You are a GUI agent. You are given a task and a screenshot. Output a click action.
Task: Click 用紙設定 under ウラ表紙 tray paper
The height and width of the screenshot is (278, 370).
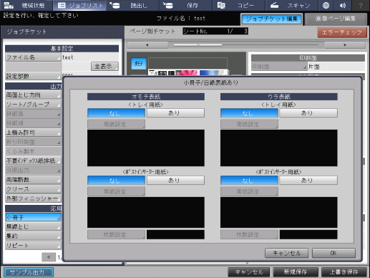pyautogui.click(x=249, y=124)
